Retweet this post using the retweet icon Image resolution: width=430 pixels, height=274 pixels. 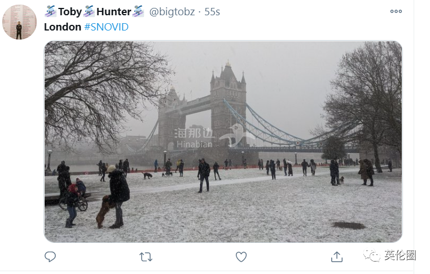tap(146, 257)
